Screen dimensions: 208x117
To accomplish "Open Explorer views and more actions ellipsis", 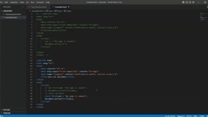I will 23,7.
